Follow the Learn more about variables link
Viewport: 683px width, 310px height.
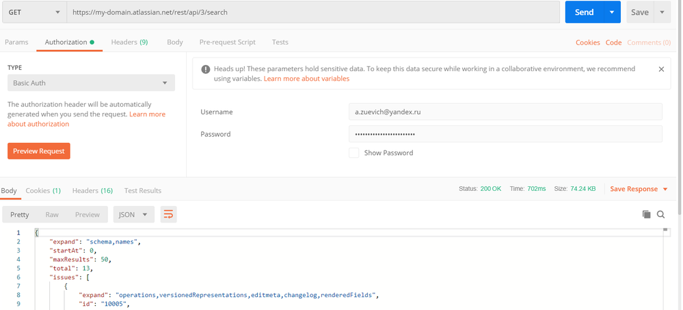[x=306, y=79]
